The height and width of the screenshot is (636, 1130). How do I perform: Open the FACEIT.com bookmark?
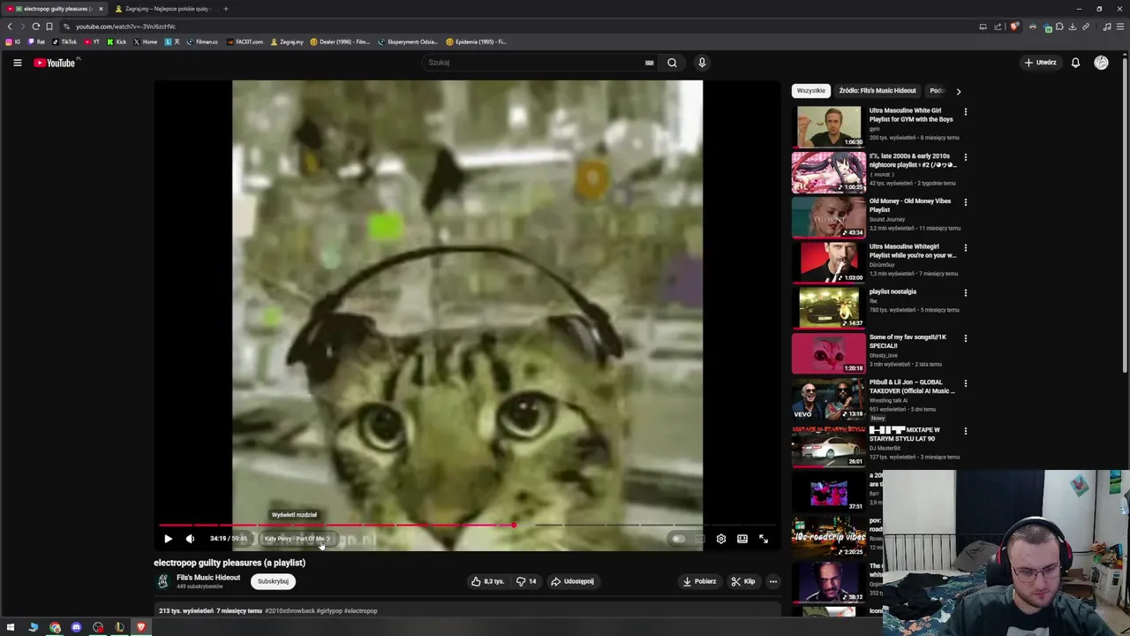click(245, 42)
